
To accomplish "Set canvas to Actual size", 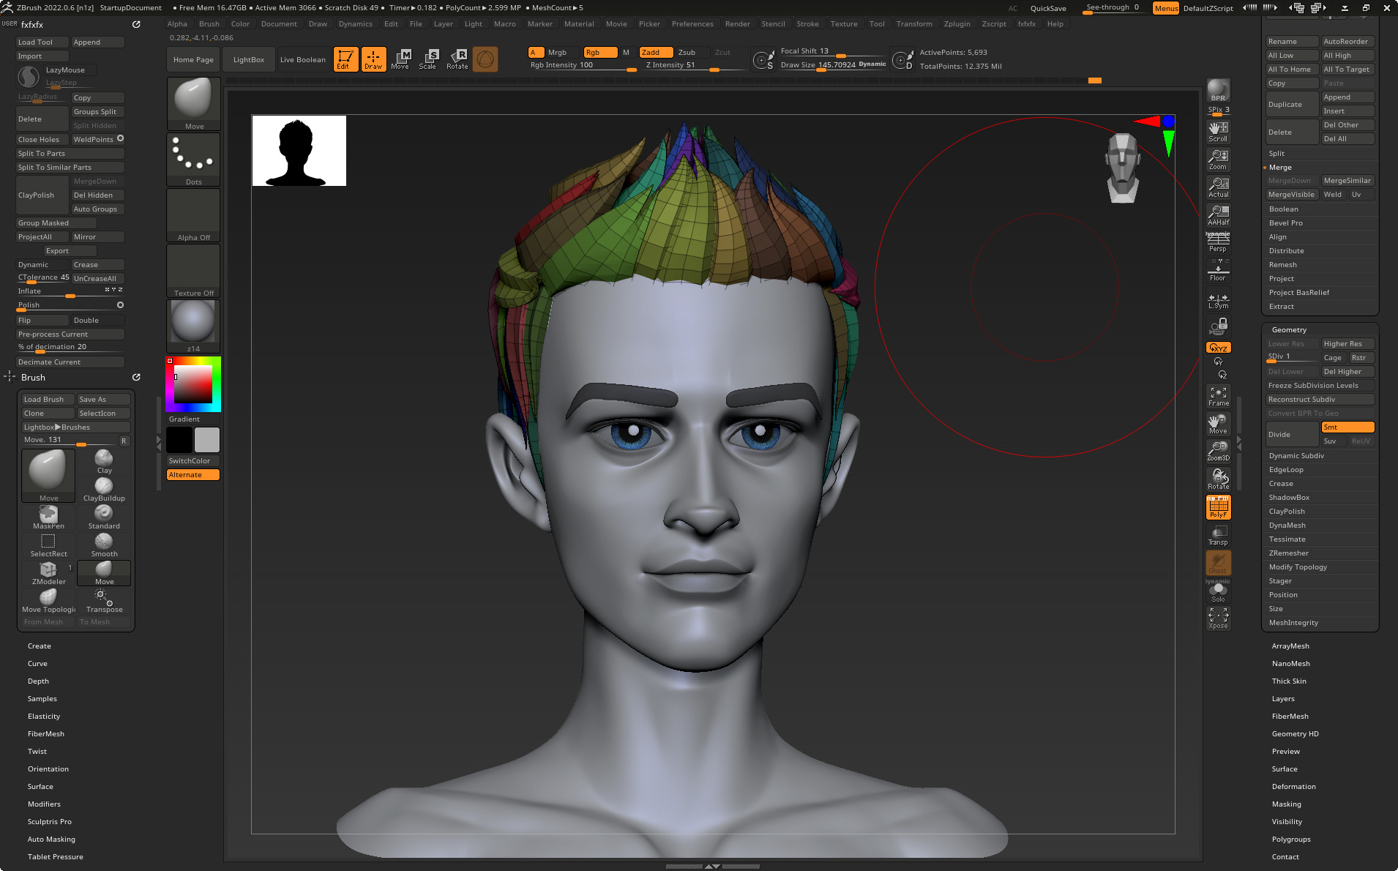I will [x=1218, y=187].
